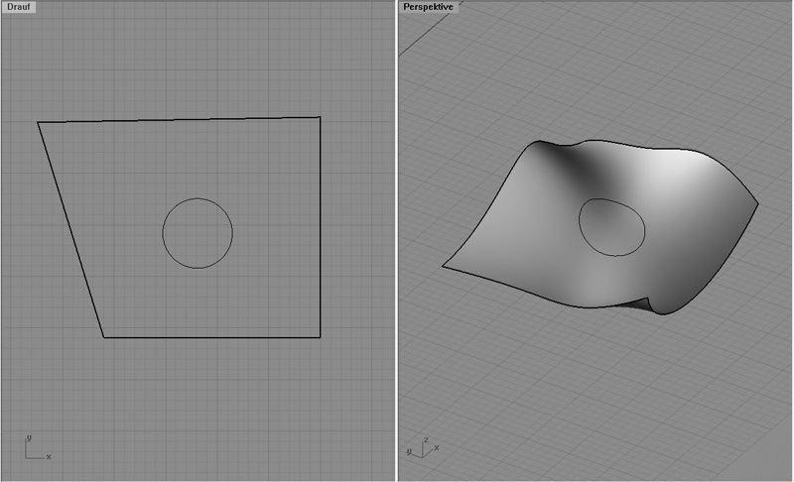Select the Drauf viewport title label
This screenshot has width=794, height=482.
(x=19, y=7)
